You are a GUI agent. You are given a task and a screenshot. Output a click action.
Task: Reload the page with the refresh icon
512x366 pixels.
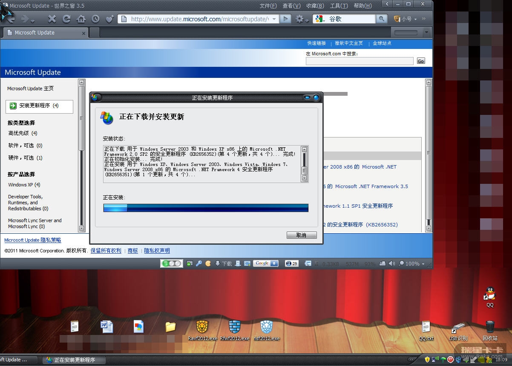(x=66, y=19)
